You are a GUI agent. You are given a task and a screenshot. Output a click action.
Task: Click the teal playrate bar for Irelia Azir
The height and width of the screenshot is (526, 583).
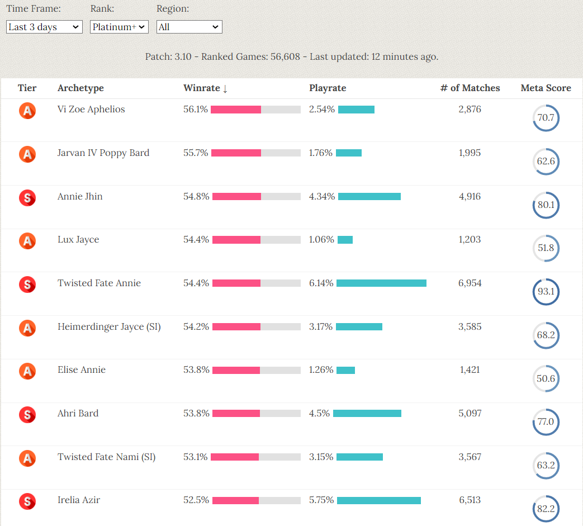(379, 500)
